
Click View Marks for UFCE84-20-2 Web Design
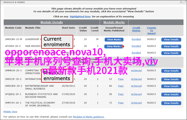point(113,46)
